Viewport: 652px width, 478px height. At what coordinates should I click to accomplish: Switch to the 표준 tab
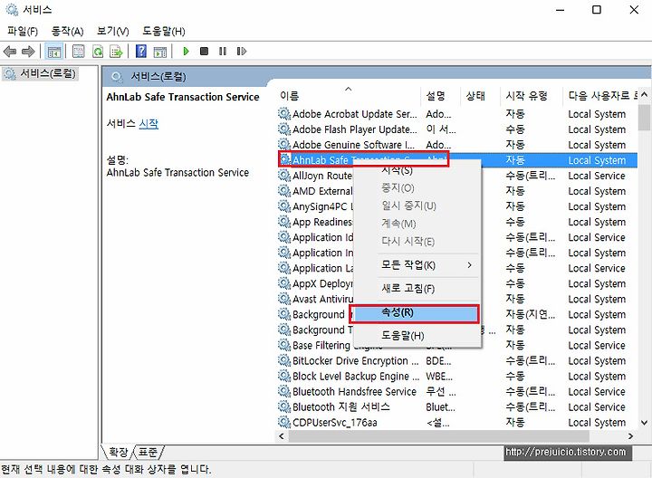[148, 452]
